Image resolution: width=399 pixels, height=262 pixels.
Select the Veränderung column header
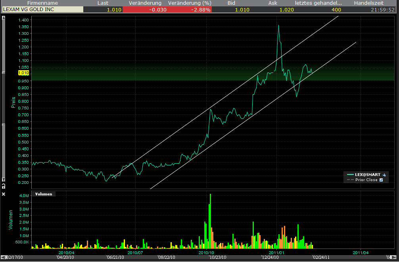145,3
